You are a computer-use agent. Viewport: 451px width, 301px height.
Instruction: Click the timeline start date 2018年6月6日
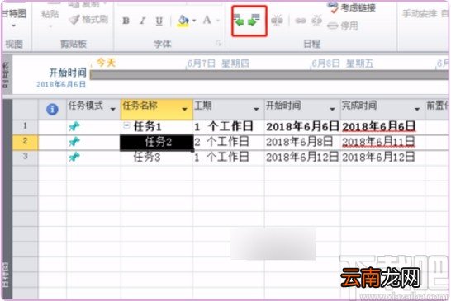[61, 84]
